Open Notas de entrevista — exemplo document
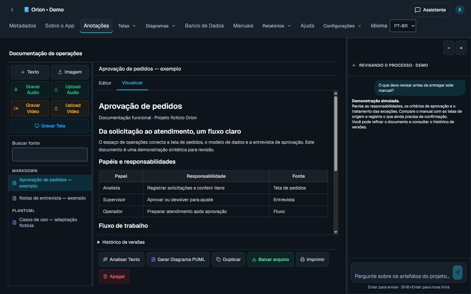This screenshot has width=471, height=294. tap(50, 198)
